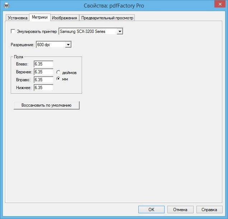The width and height of the screenshot is (228, 219).
Task: Open the Изображения tab
Action: click(65, 18)
